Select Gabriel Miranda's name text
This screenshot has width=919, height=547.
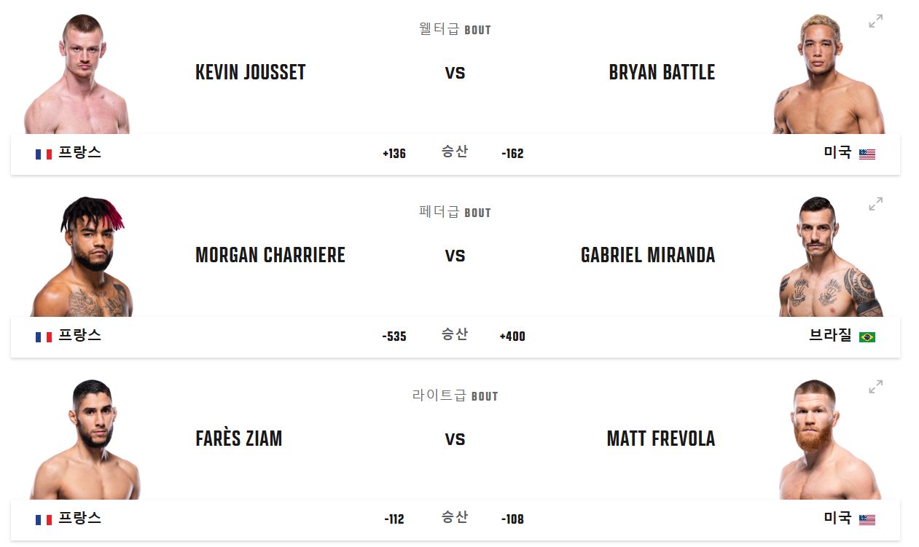pos(648,256)
